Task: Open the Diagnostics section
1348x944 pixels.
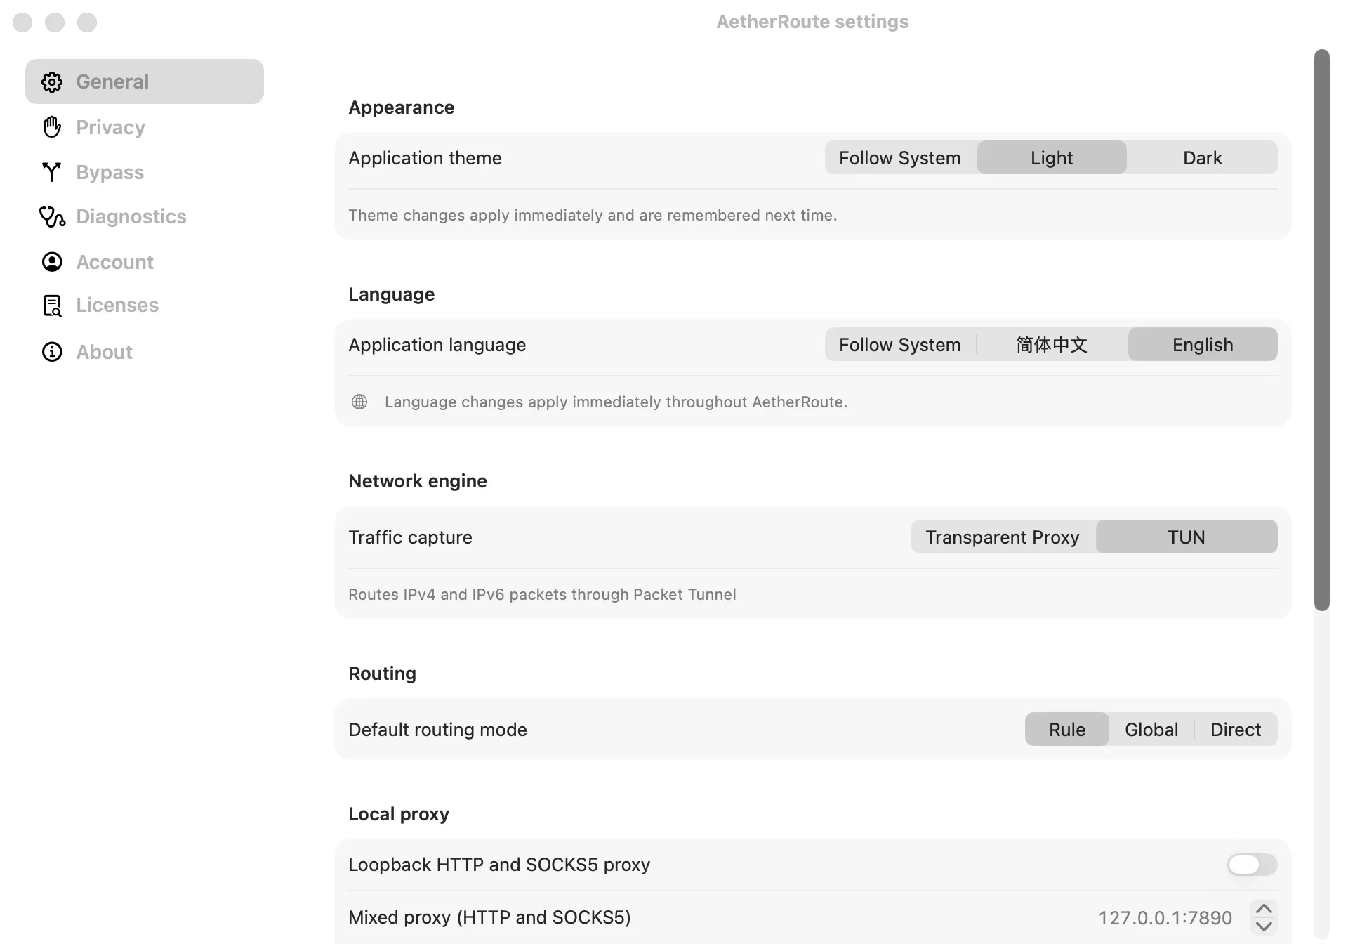Action: click(x=145, y=216)
